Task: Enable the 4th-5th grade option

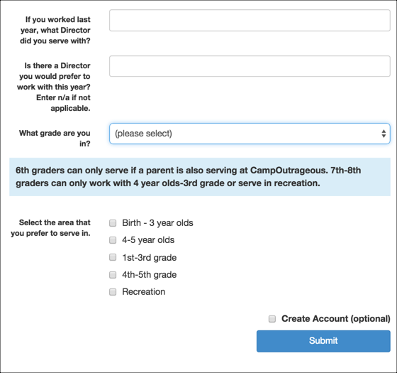Action: click(x=113, y=275)
